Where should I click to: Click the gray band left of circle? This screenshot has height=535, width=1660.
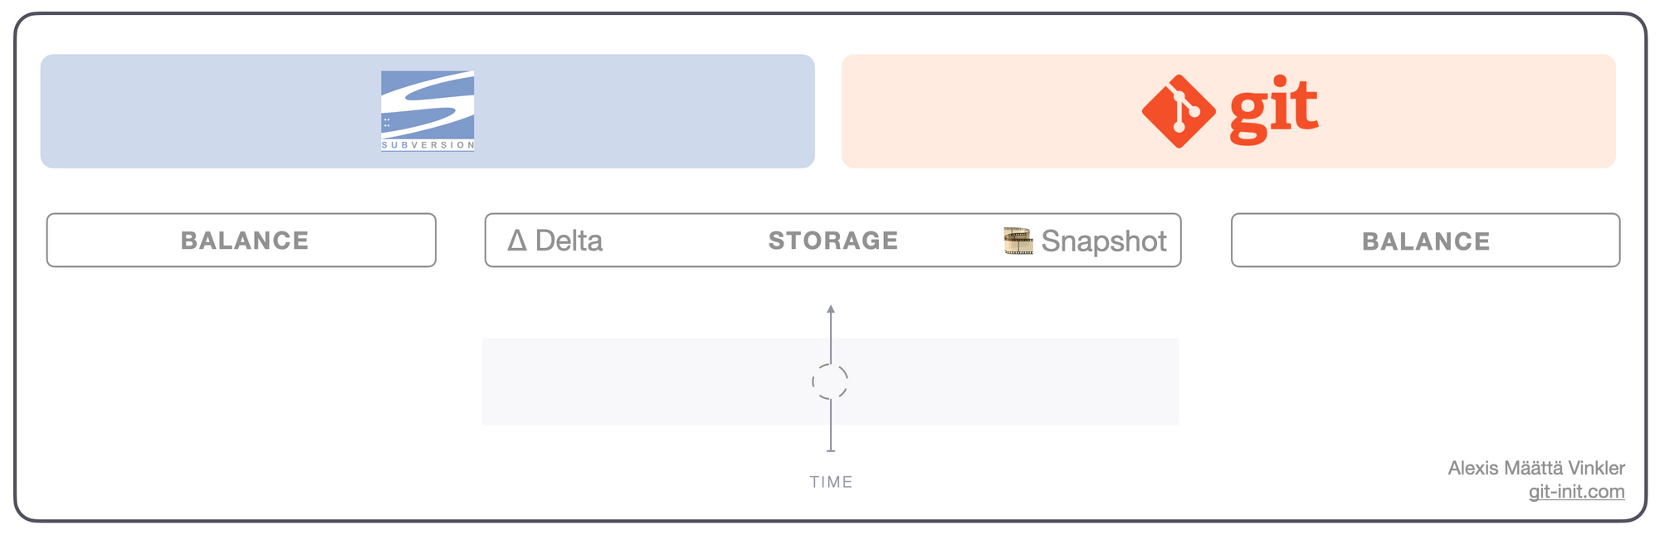point(646,382)
